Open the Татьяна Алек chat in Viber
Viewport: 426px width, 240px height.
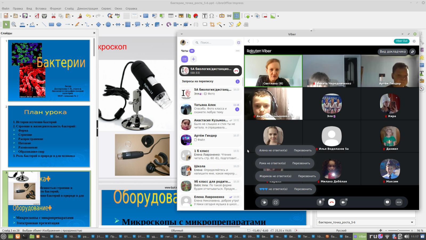coord(210,109)
